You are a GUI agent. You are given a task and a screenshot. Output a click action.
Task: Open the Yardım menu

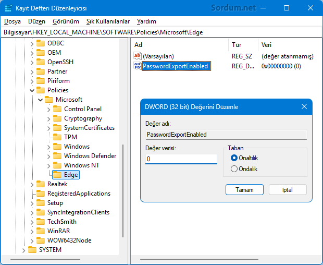point(146,21)
